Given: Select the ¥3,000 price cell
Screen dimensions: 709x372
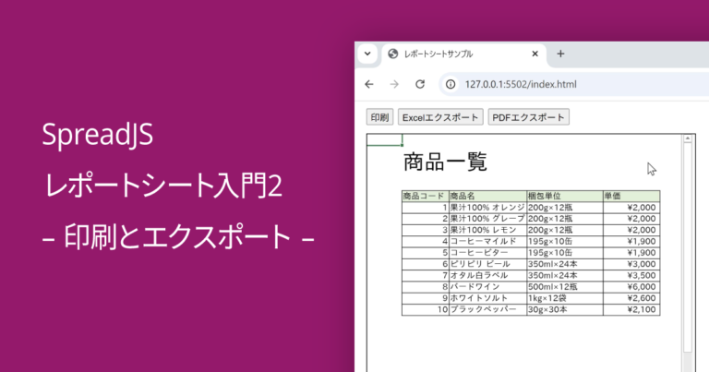Looking at the screenshot, I should pyautogui.click(x=631, y=264).
